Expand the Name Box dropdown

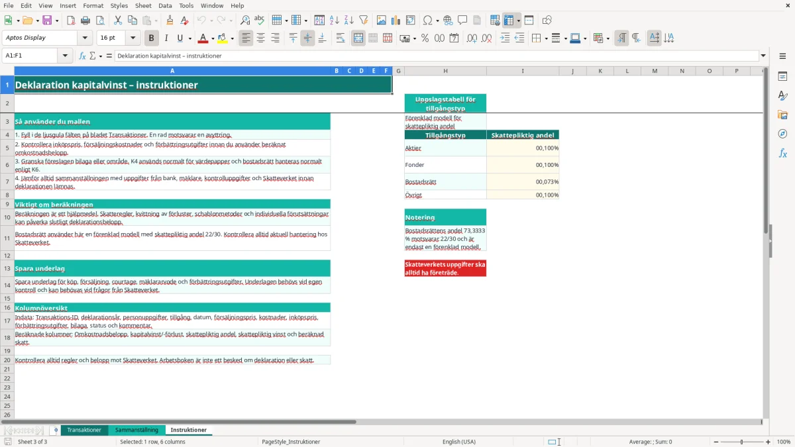pyautogui.click(x=66, y=56)
